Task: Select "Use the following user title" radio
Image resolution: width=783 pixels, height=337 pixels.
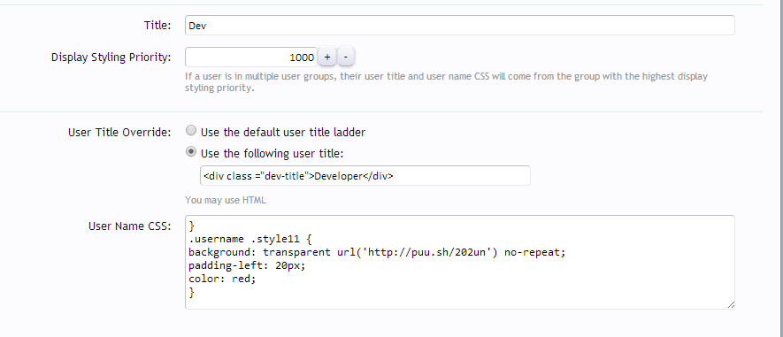Action: pyautogui.click(x=191, y=152)
